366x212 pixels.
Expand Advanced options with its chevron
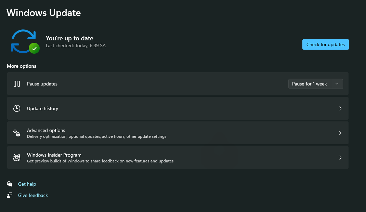click(x=340, y=133)
